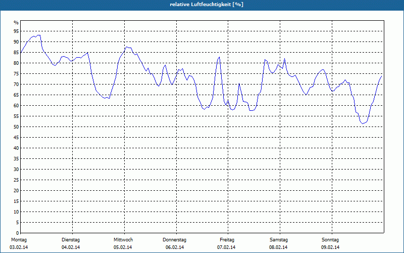Click the '35' y-axis value

16,159
